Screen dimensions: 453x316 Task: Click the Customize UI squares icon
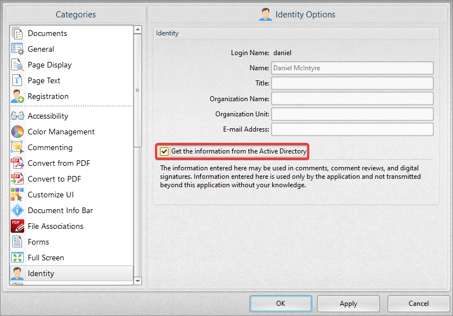[17, 195]
